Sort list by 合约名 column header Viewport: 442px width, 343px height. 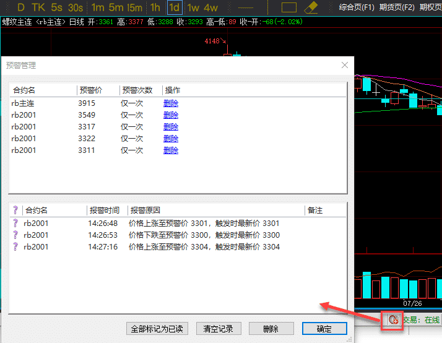(x=25, y=90)
